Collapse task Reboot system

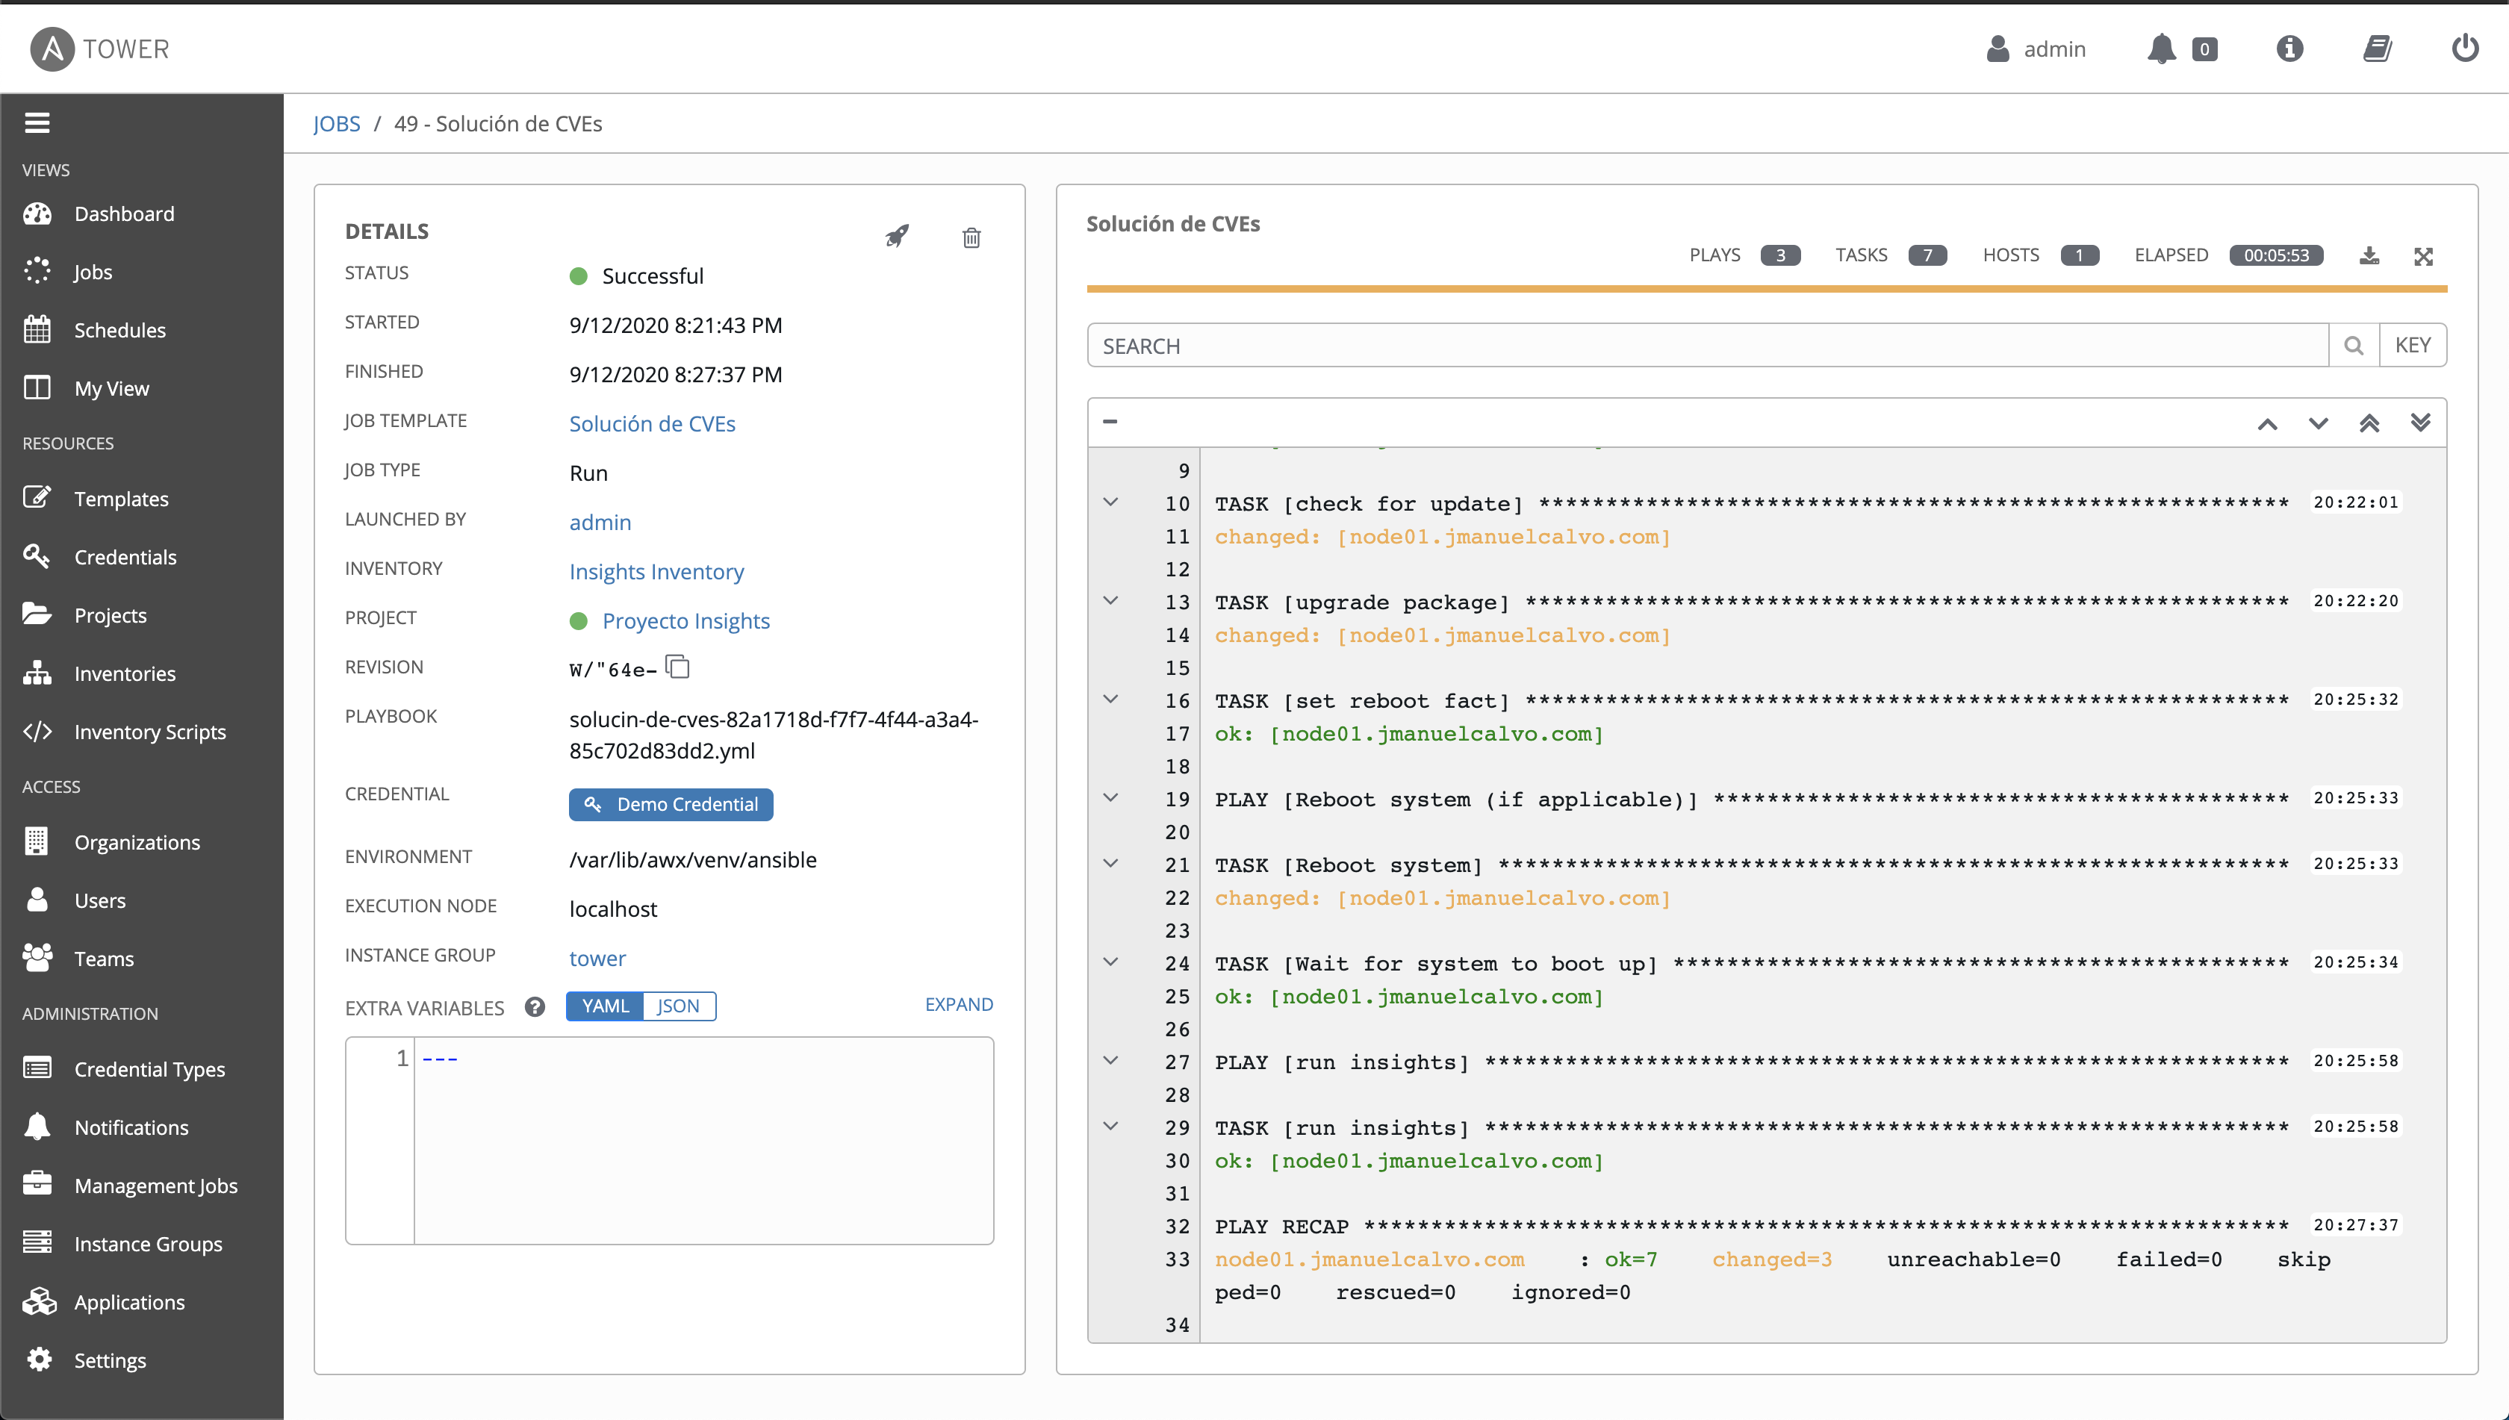pos(1110,863)
